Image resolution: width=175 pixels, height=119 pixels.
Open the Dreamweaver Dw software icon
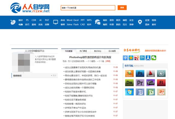(129, 83)
